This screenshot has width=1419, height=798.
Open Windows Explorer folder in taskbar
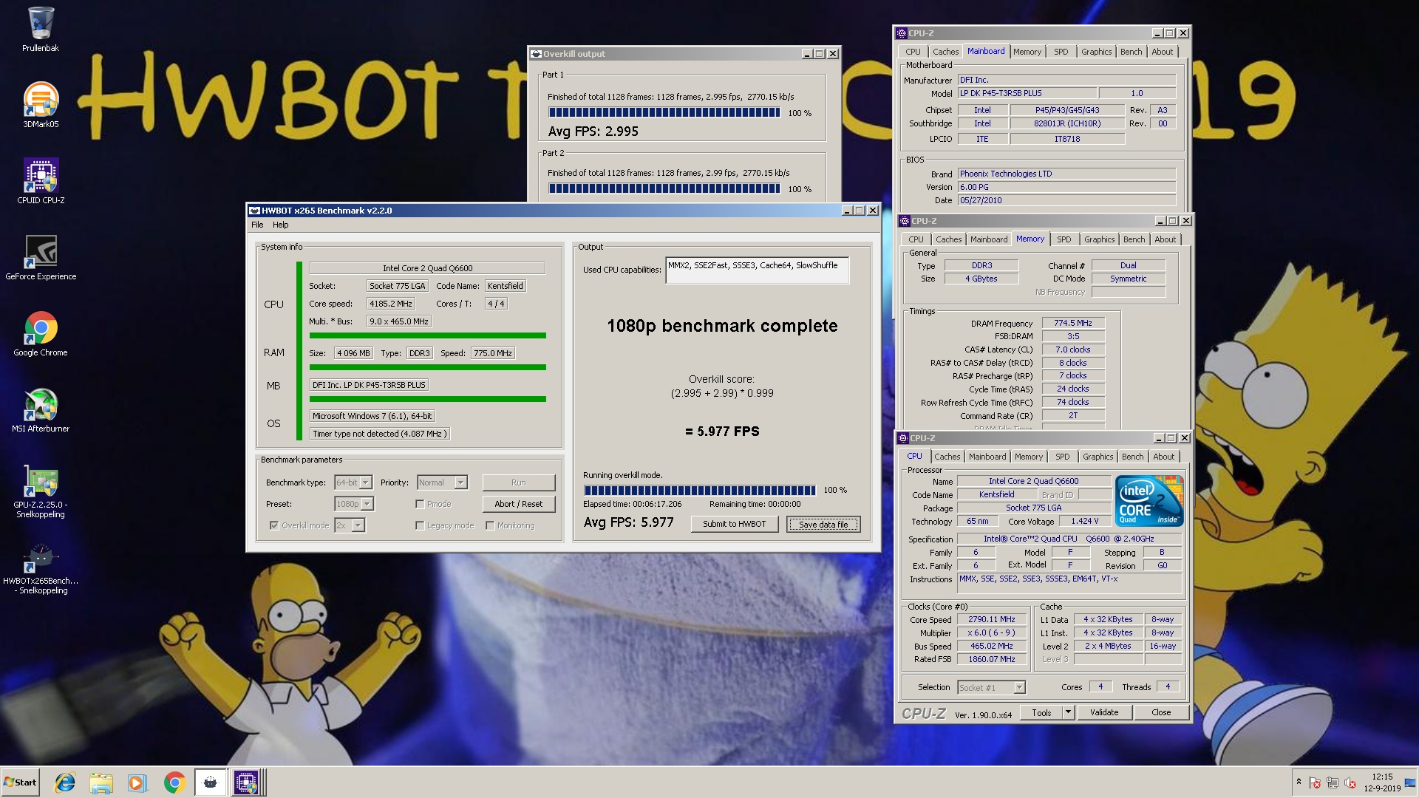coord(101,782)
